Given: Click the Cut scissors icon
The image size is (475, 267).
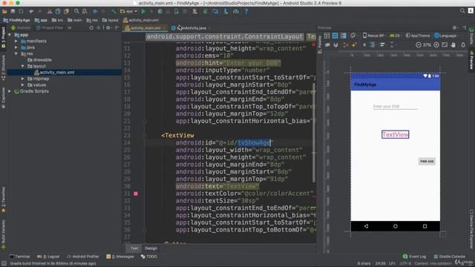Looking at the screenshot, I should click(50, 11).
